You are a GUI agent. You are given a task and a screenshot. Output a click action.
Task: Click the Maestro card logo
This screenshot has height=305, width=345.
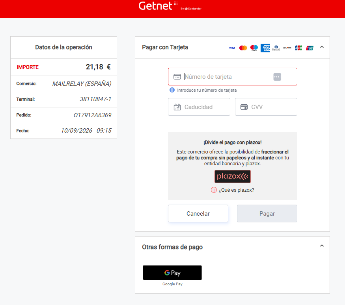click(254, 48)
